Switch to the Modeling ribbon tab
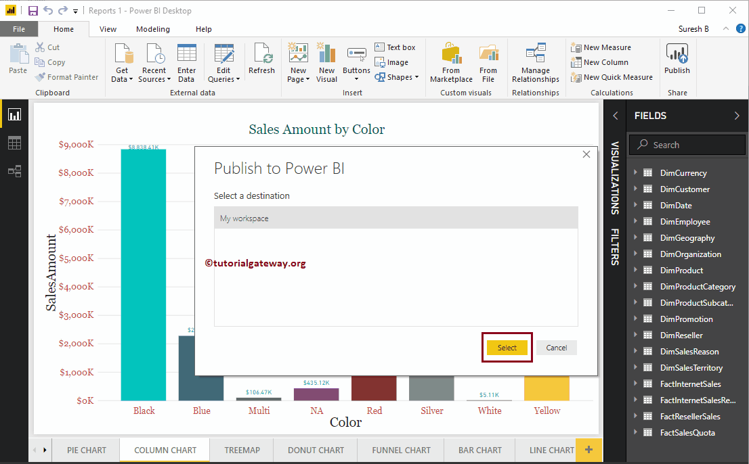Screen dimensions: 749x464 (153, 29)
